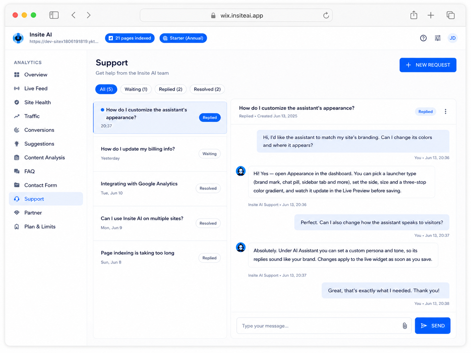The height and width of the screenshot is (353, 471).
Task: Open the Overview grid icon
Action: [17, 75]
